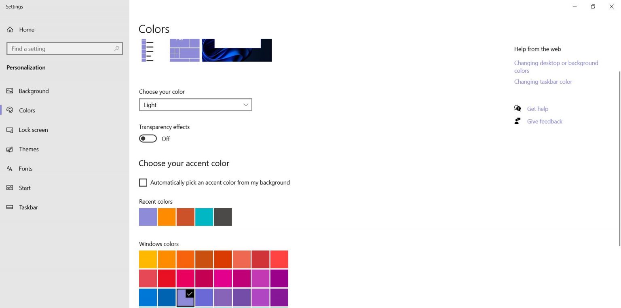Expand the Light color mode selector
621x308 pixels.
point(245,105)
